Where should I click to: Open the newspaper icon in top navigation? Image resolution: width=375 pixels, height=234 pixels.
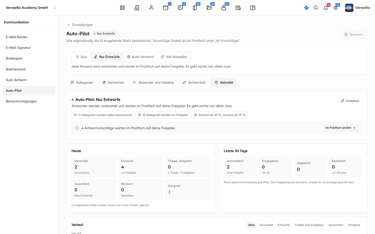(x=238, y=8)
